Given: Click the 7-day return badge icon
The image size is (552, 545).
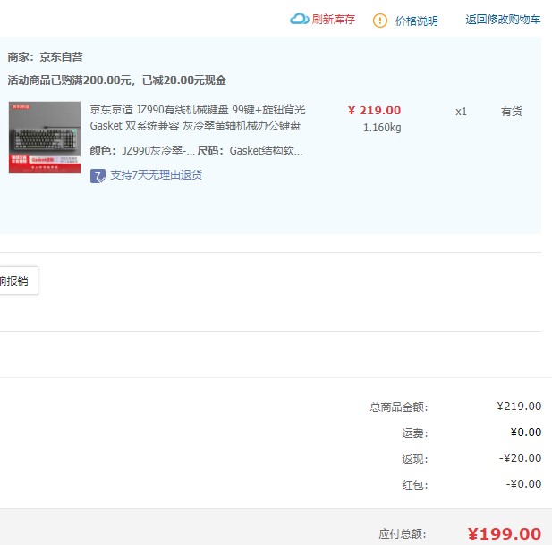Looking at the screenshot, I should (x=98, y=175).
